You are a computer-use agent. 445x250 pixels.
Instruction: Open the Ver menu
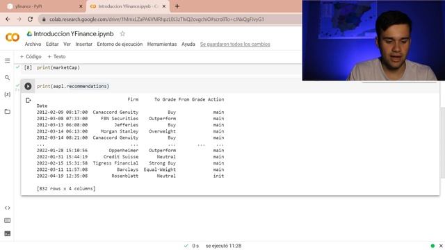coord(67,44)
